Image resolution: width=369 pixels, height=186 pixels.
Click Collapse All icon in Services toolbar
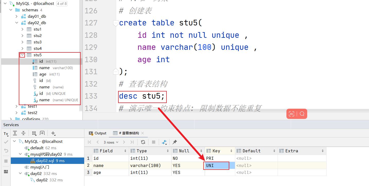click(x=23, y=133)
